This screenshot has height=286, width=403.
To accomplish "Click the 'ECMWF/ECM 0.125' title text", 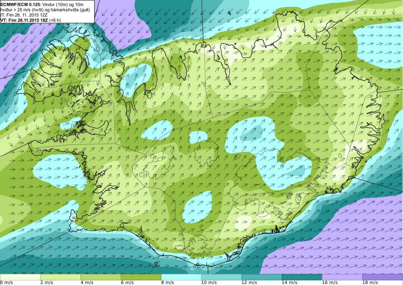I will 20,4.
